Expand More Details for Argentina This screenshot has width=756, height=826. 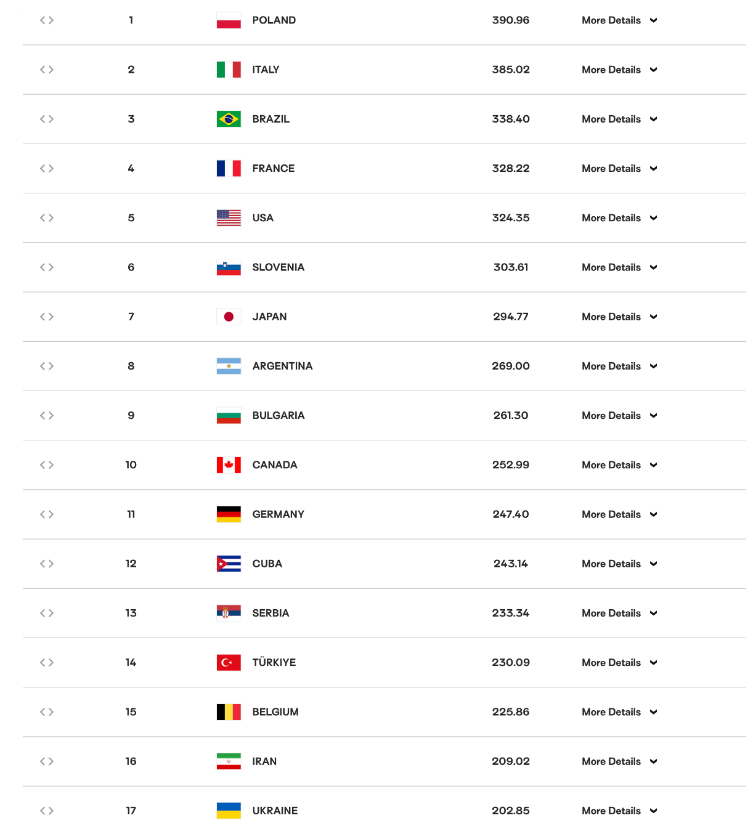[619, 366]
